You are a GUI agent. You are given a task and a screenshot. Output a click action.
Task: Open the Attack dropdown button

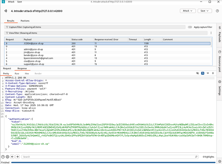coord(188,11)
